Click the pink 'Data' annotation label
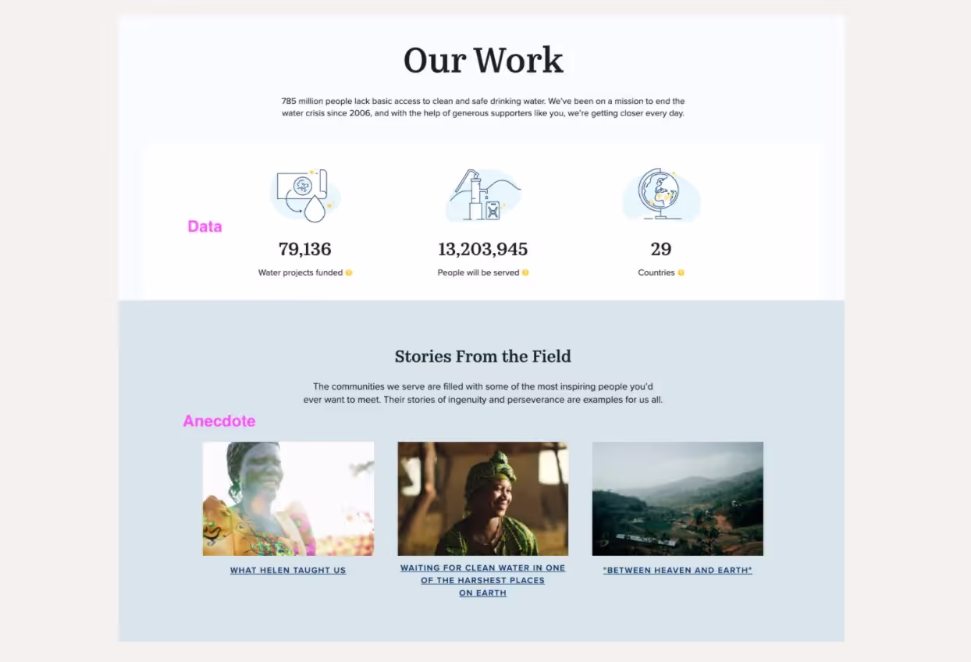971x662 pixels. pyautogui.click(x=205, y=226)
